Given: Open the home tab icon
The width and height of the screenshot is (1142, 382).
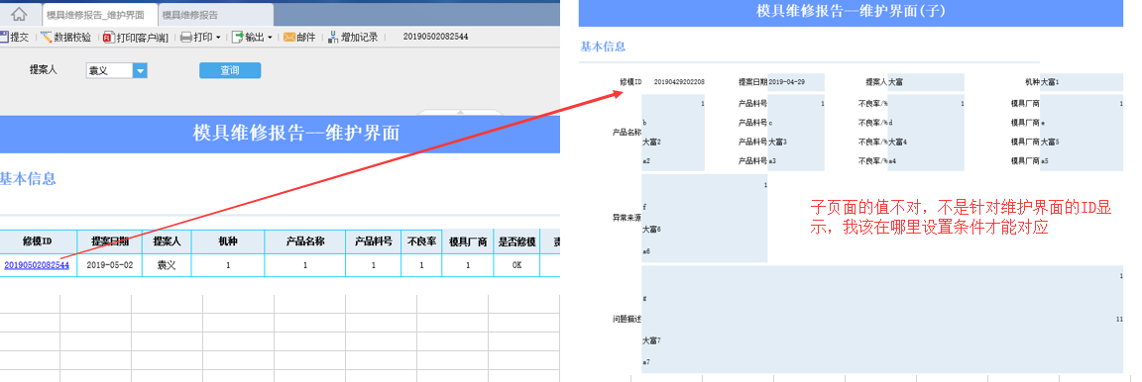Looking at the screenshot, I should point(20,14).
